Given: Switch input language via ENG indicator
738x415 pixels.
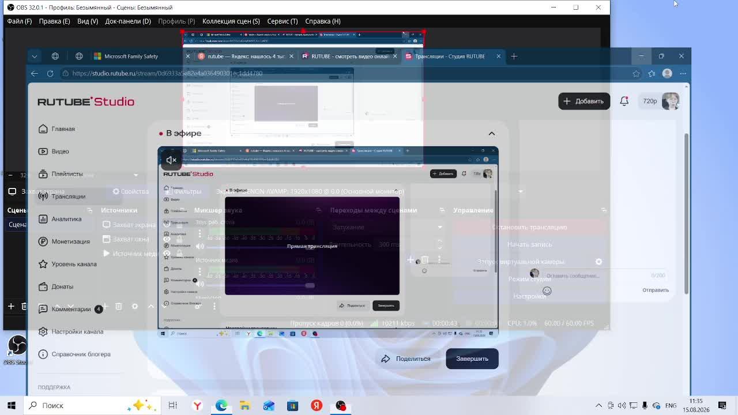Looking at the screenshot, I should point(671,405).
